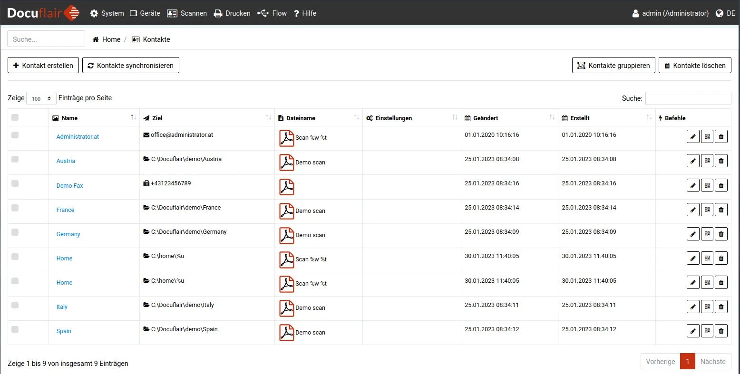This screenshot has height=374, width=740.
Task: Click the Docuflair logo
Action: coord(43,13)
